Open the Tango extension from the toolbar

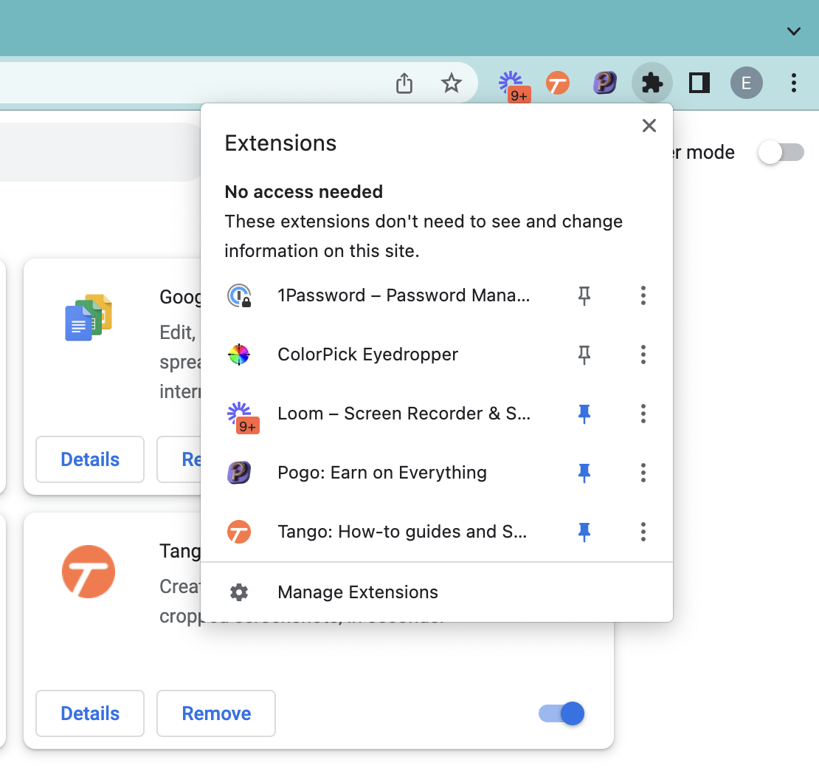click(558, 83)
